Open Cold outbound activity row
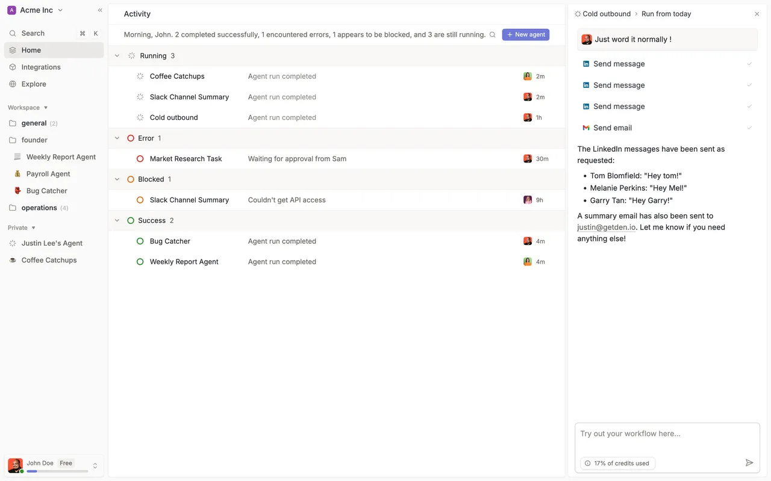Viewport: 771px width, 481px height. click(x=337, y=117)
